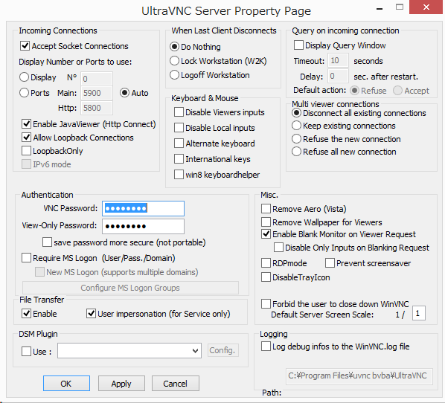Enable Alternate keyboard checkbox
This screenshot has height=403, width=445.
[x=179, y=144]
